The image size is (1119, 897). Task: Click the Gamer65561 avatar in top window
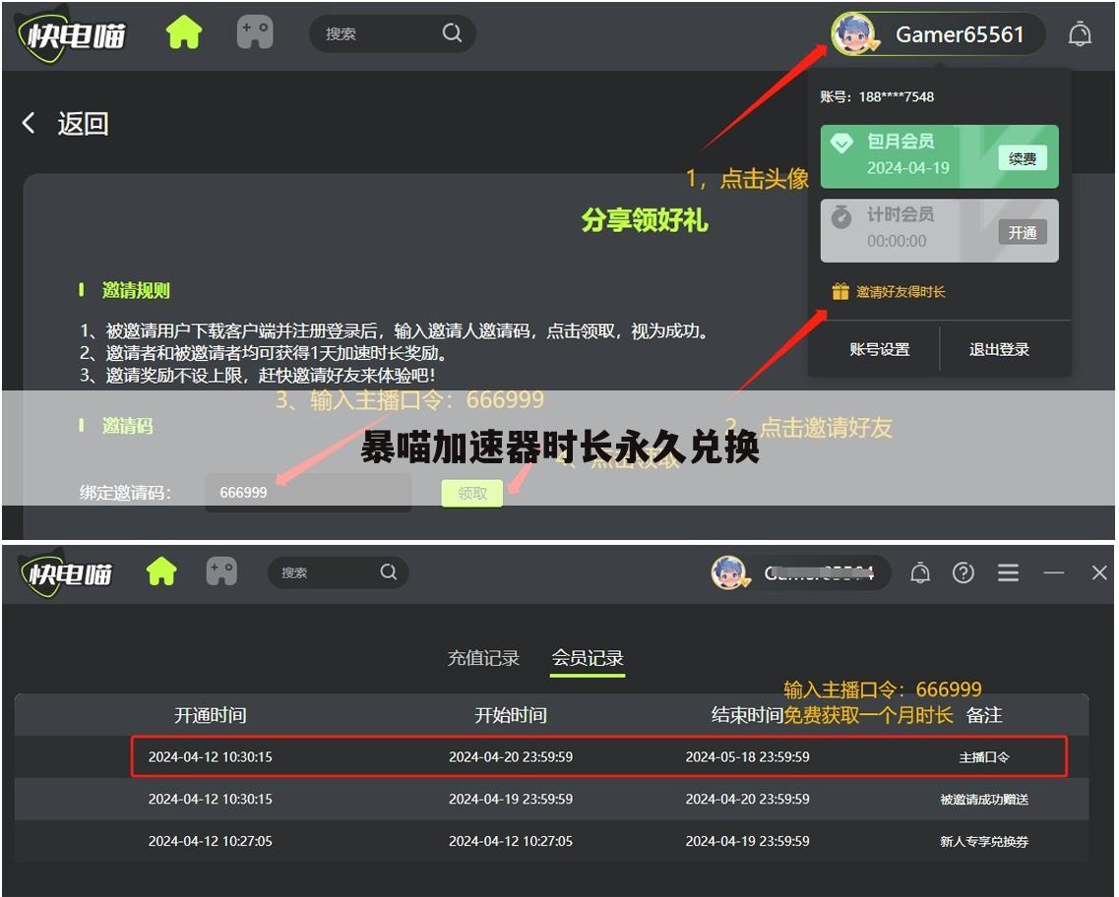tap(853, 33)
